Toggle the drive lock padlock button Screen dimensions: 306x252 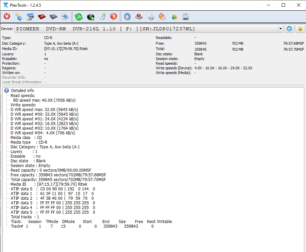pyautogui.click(x=300, y=29)
